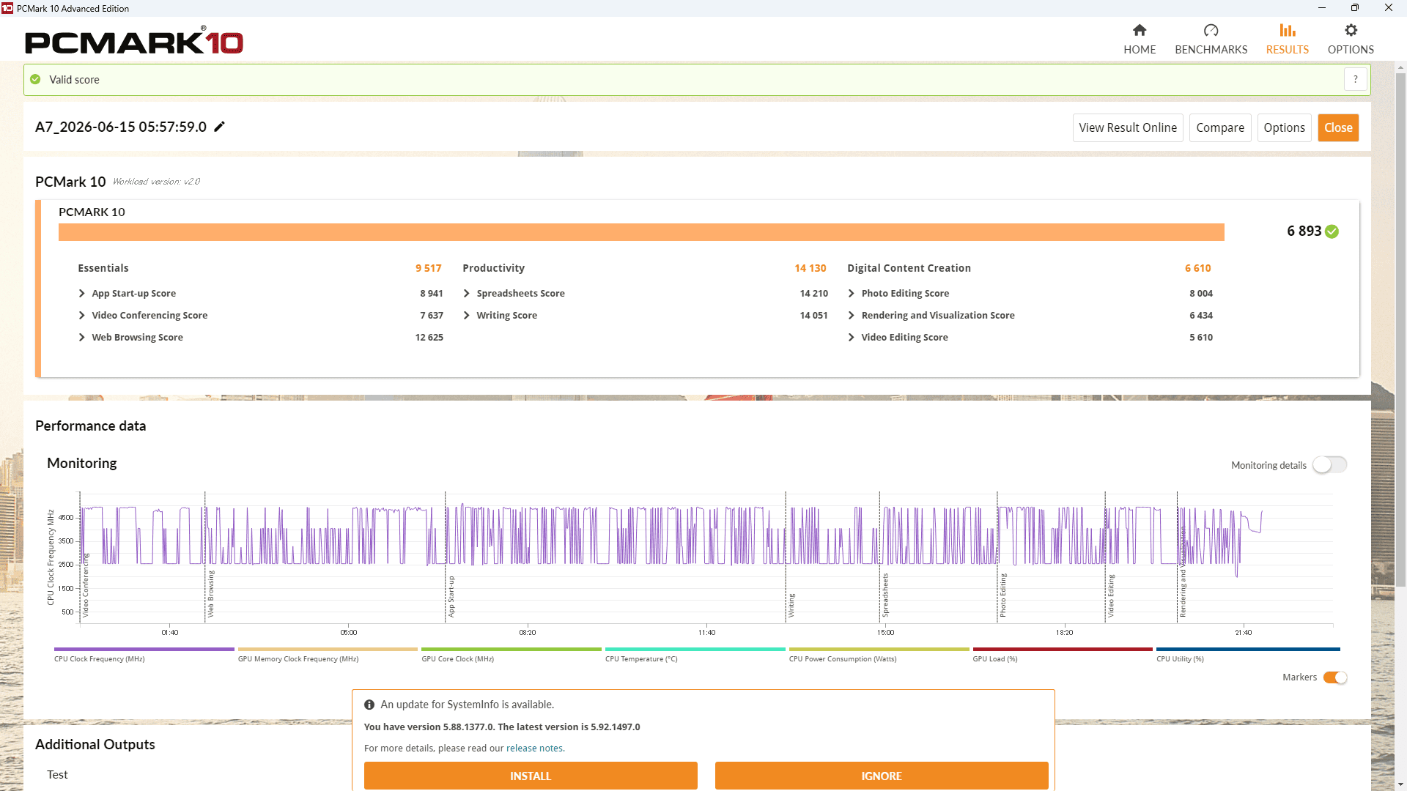The image size is (1407, 791).
Task: Click the Workload version v2.0 label
Action: [156, 182]
